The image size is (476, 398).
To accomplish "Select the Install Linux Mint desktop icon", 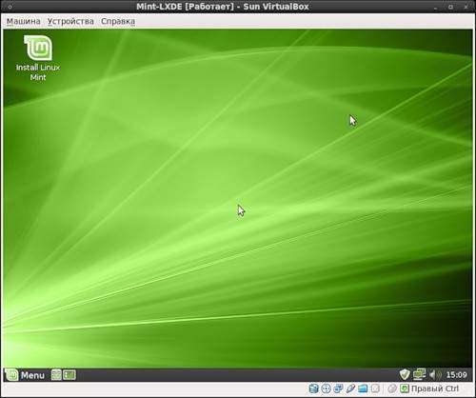I will coord(38,58).
